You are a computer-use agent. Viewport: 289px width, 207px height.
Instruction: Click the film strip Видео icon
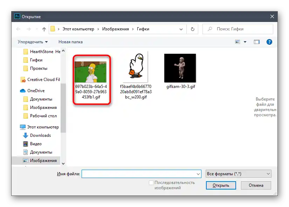click(x=26, y=144)
